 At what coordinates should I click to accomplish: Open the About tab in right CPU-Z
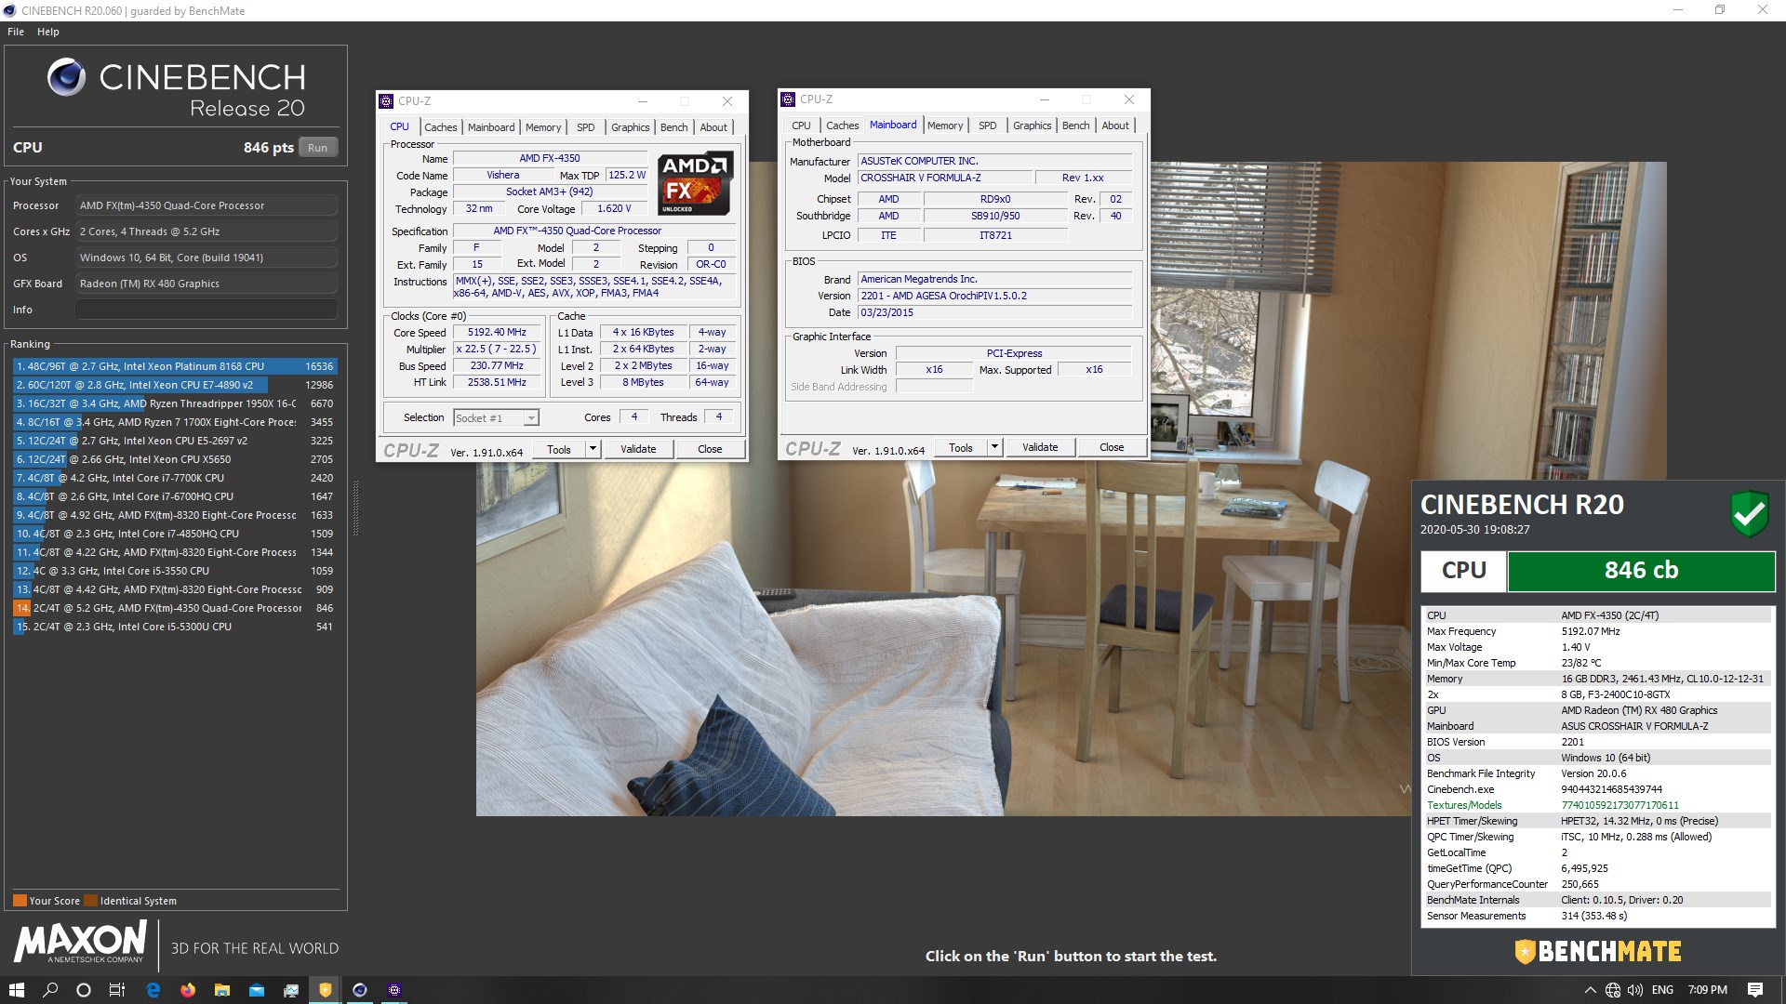pyautogui.click(x=1115, y=125)
